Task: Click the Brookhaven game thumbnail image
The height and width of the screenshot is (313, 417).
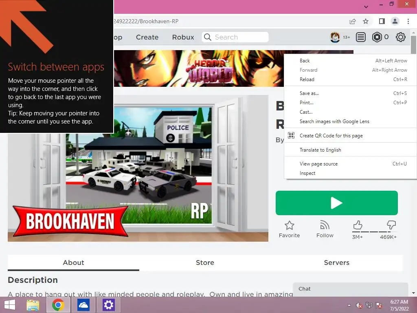Action: tap(138, 168)
